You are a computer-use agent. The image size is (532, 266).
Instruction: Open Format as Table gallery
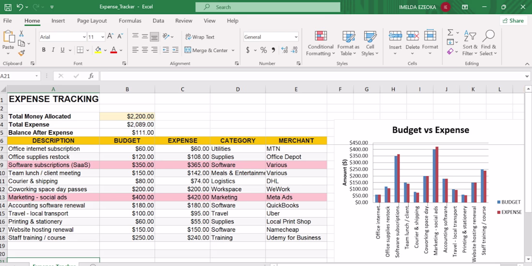(x=348, y=43)
